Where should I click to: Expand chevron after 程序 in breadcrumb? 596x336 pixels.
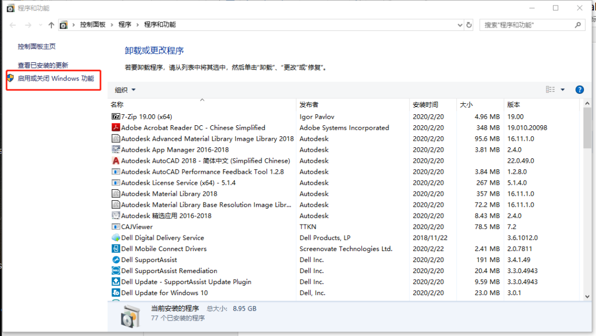(x=137, y=25)
